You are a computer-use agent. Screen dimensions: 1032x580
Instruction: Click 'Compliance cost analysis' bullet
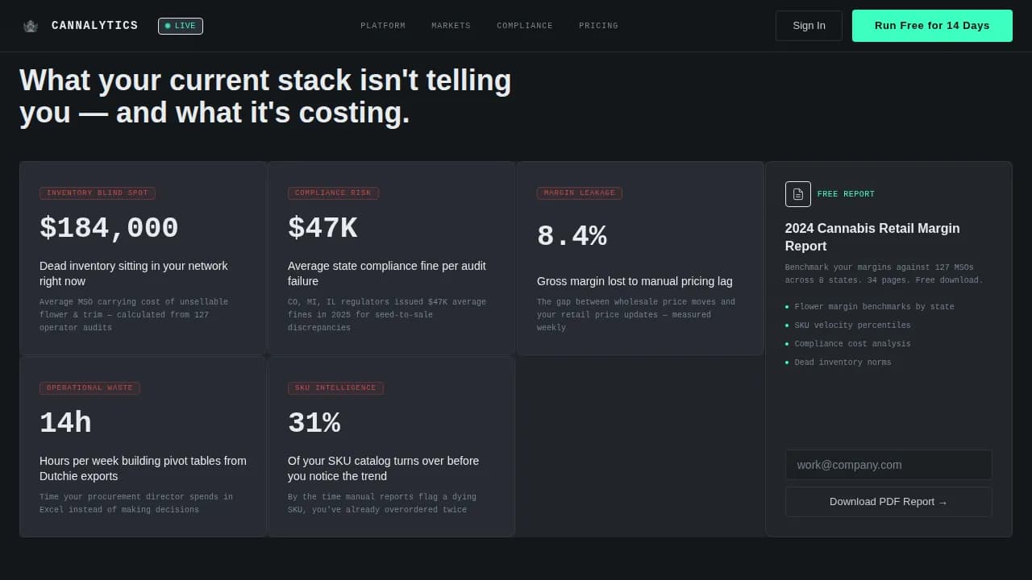tap(852, 344)
